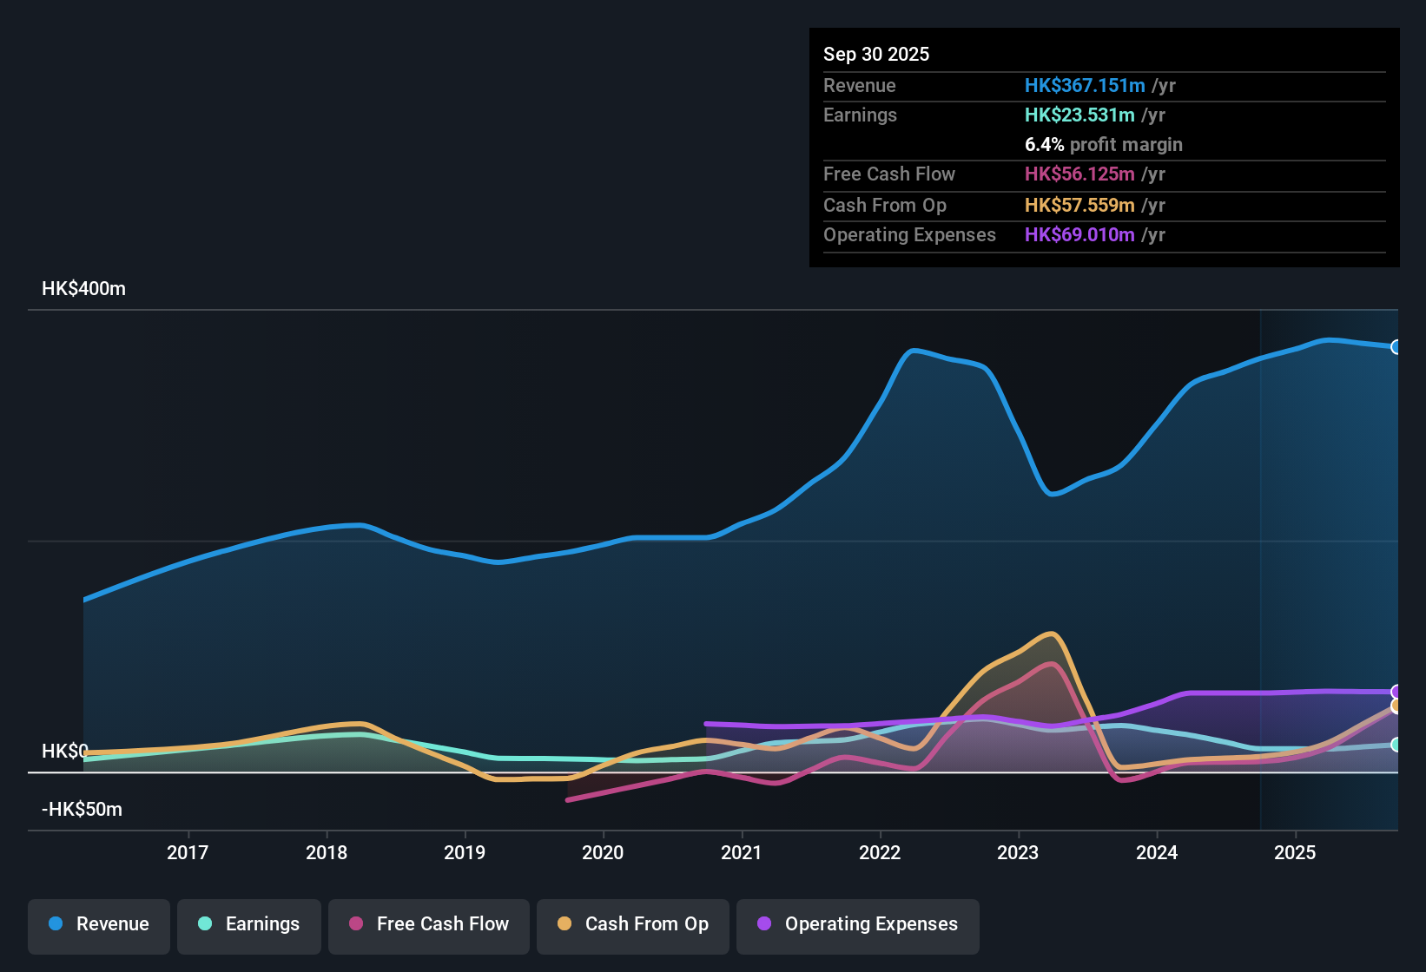Click the 2023 label on the timeline axis

[1018, 852]
